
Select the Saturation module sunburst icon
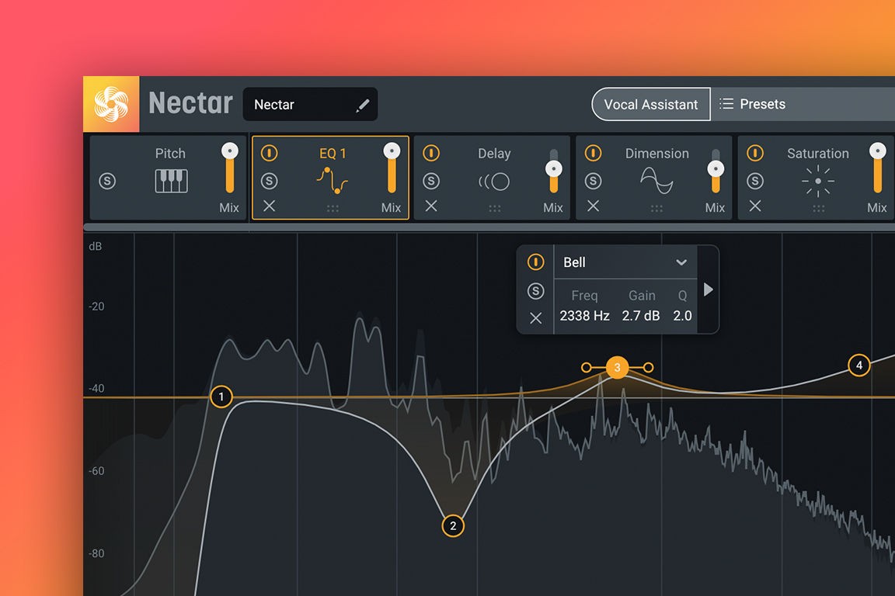pos(818,181)
